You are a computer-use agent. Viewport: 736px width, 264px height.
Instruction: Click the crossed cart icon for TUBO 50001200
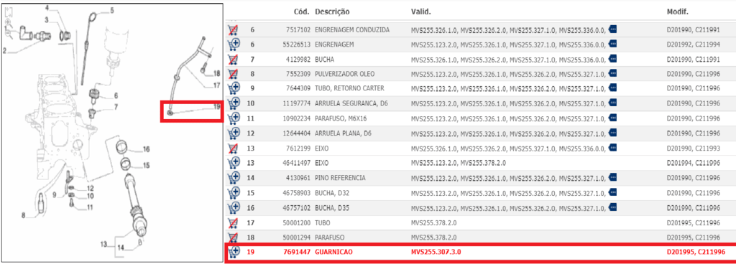[233, 223]
